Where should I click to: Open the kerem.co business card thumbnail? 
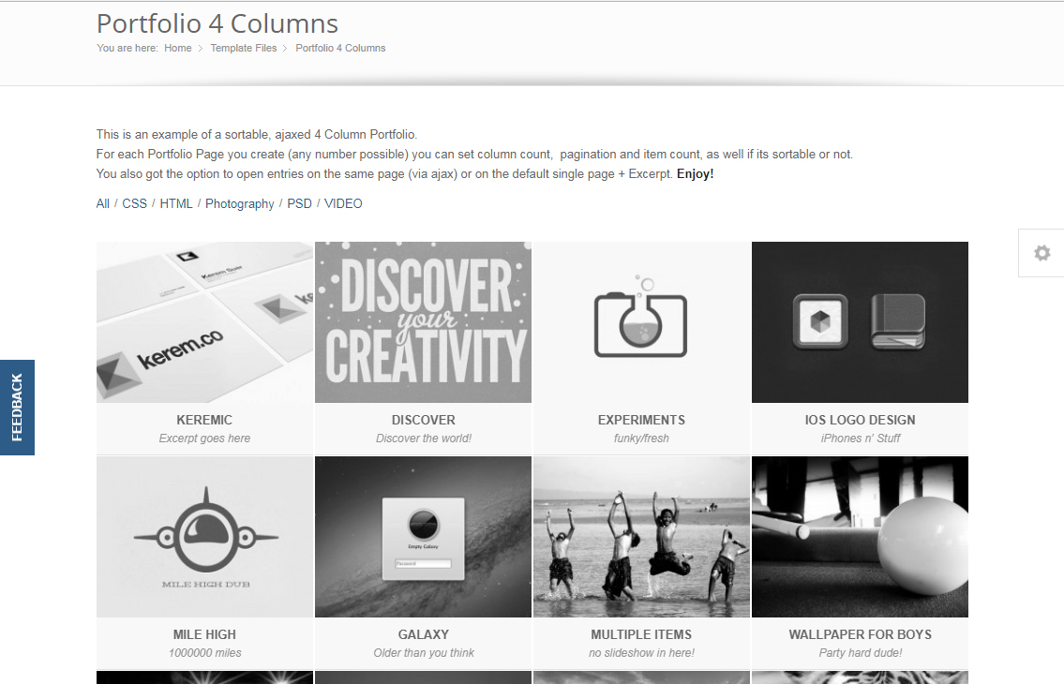(x=204, y=322)
